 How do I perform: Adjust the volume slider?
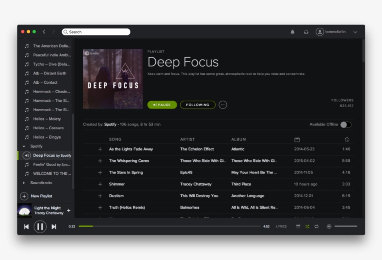[346, 226]
